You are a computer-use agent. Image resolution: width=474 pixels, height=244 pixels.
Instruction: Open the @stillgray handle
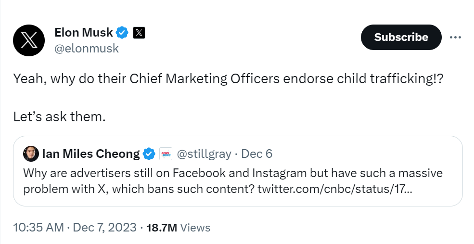coord(204,154)
